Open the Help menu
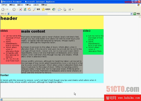Screen dimensions: 141x101 point(44,5)
